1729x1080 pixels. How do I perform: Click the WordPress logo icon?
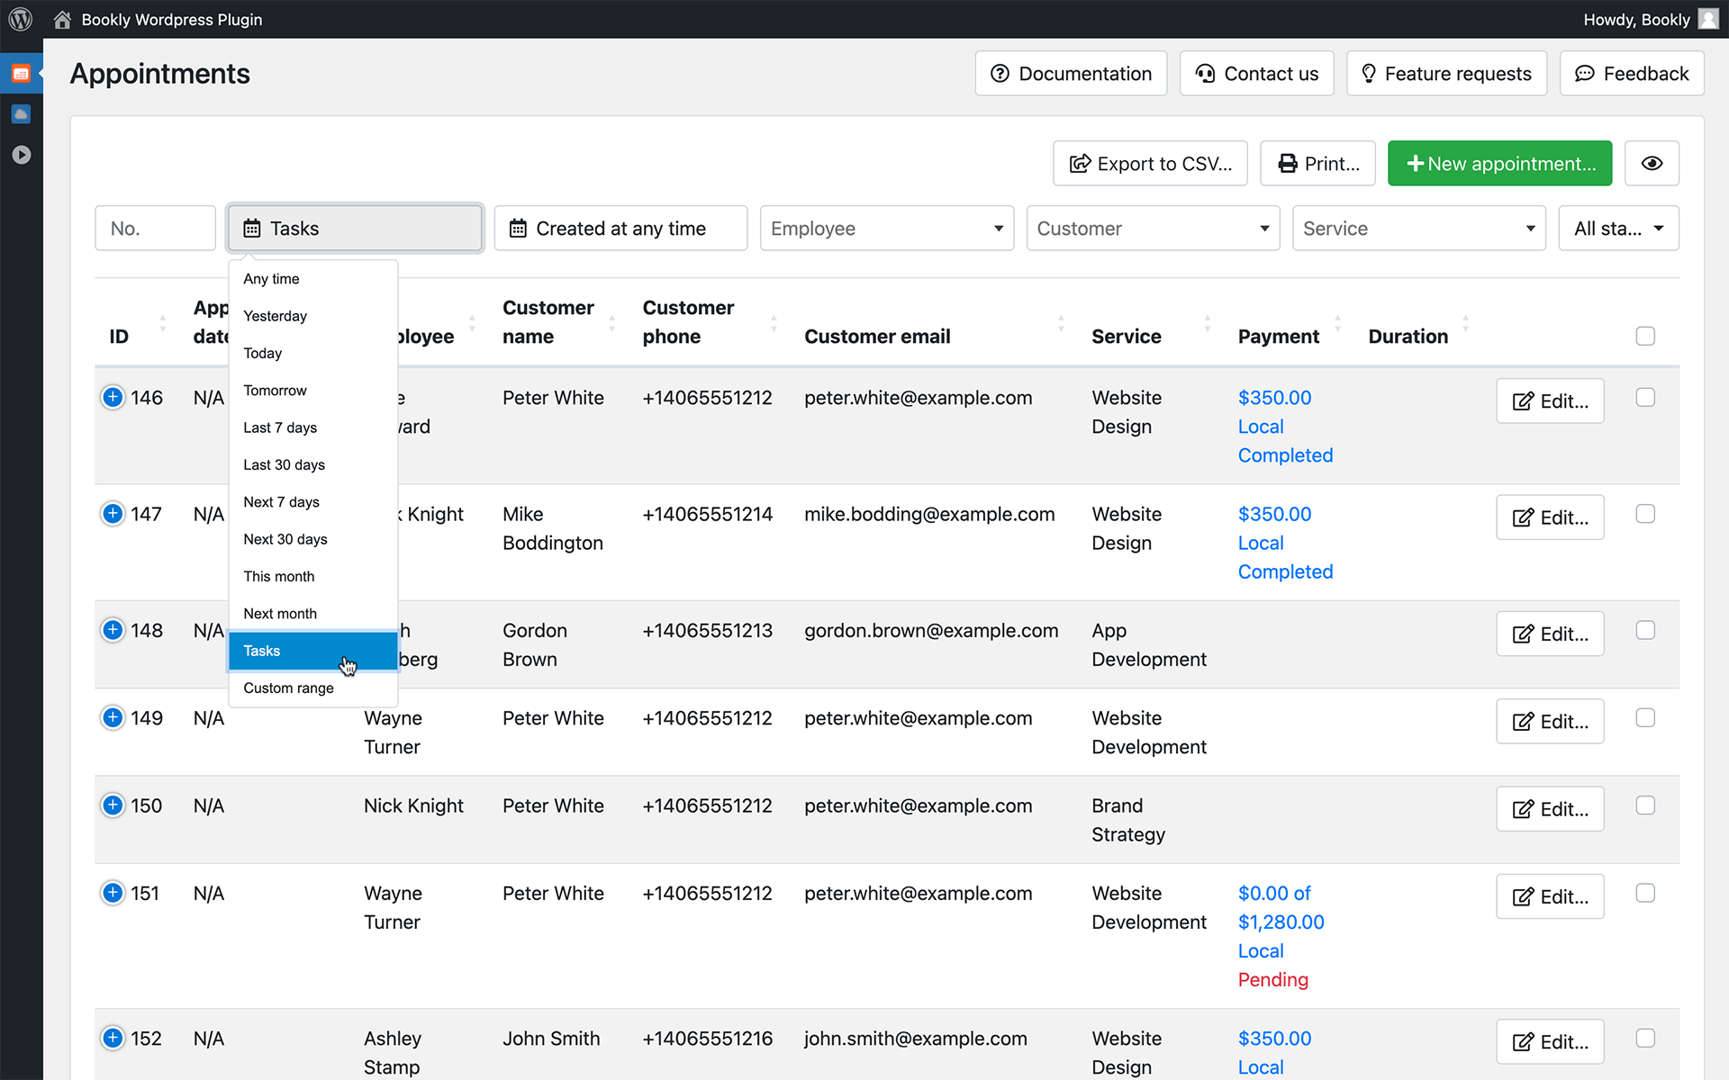pos(20,19)
